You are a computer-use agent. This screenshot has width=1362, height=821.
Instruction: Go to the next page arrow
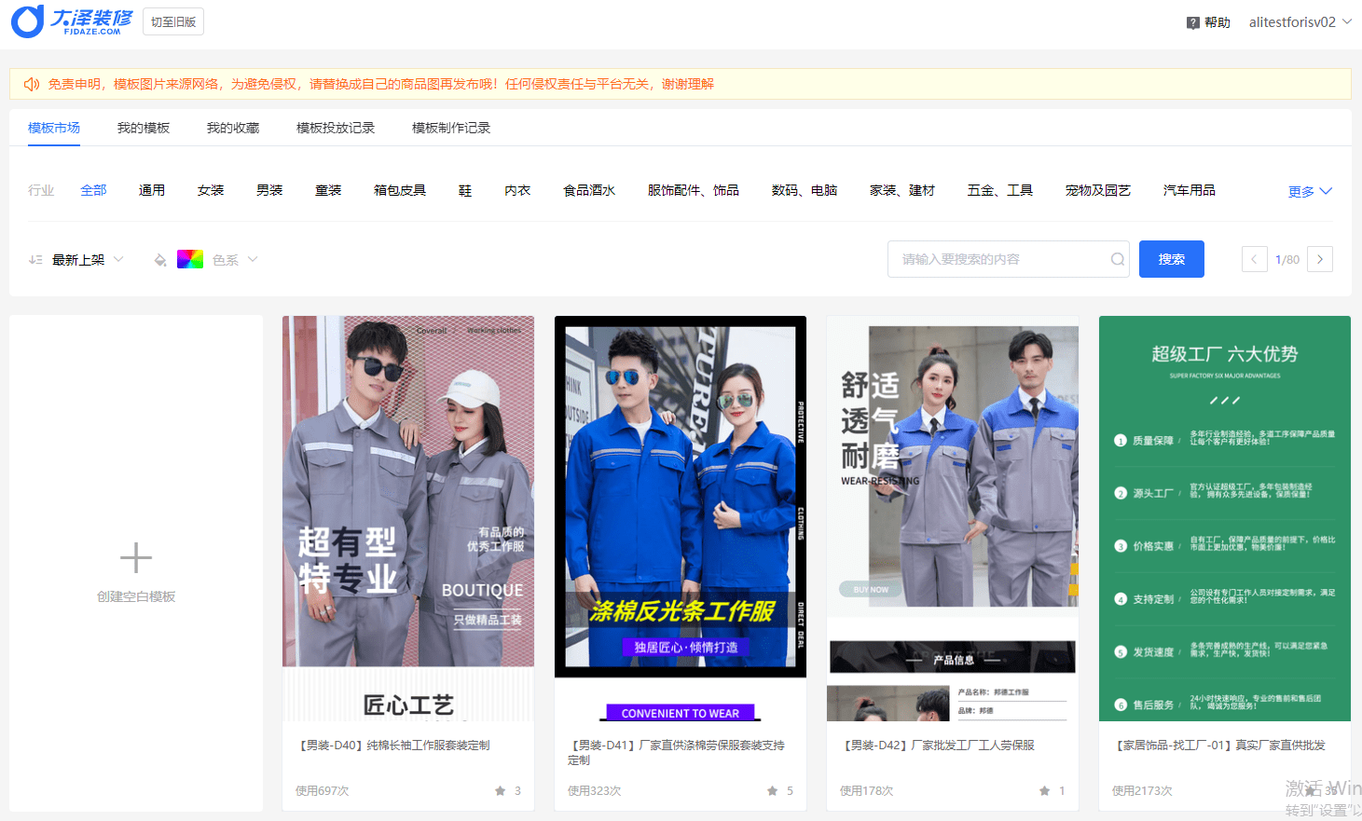pos(1320,259)
